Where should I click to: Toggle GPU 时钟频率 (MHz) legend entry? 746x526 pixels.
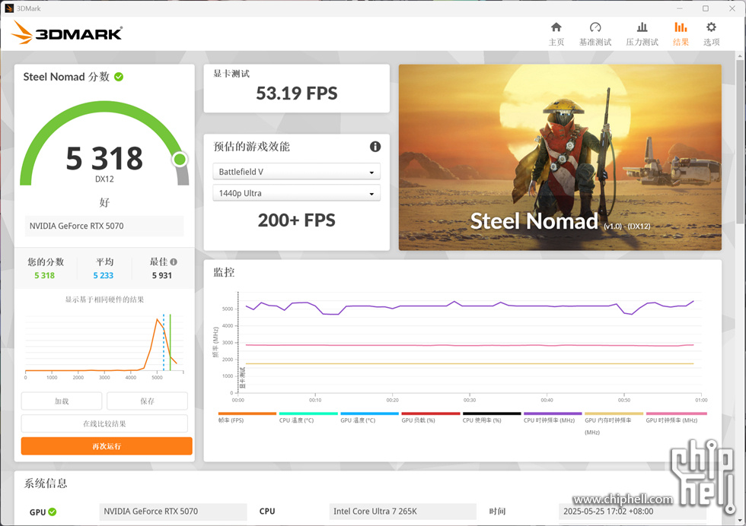coord(676,417)
